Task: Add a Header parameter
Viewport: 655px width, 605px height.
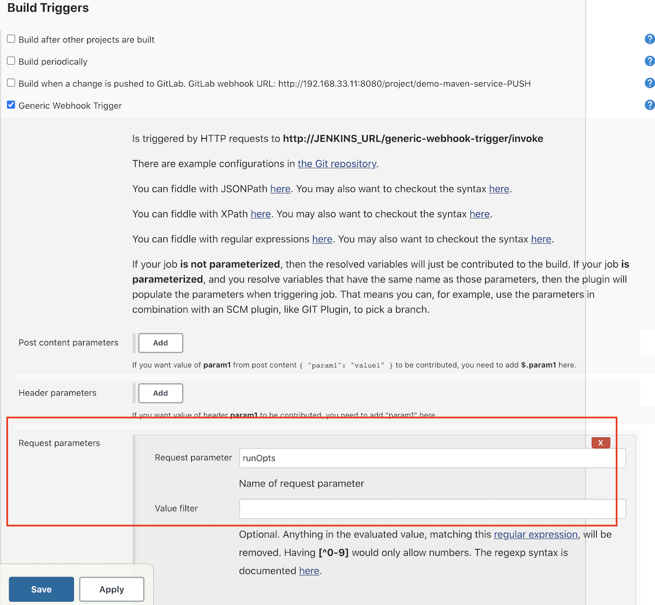Action: click(x=161, y=393)
